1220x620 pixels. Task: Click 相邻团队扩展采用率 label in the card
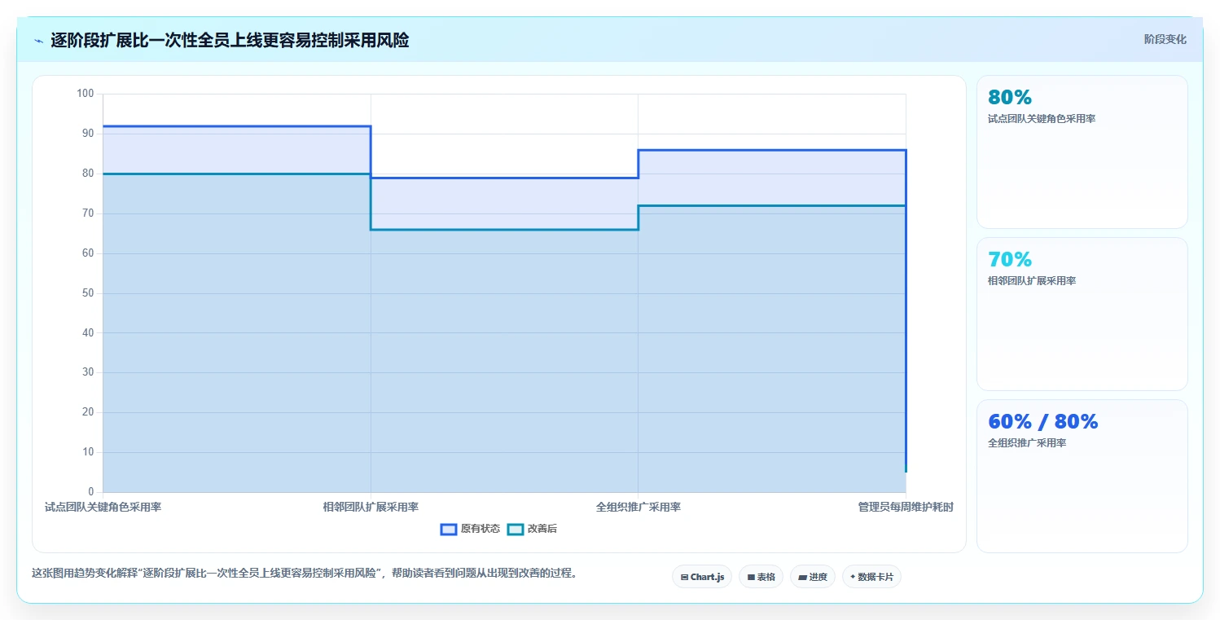tap(1032, 281)
